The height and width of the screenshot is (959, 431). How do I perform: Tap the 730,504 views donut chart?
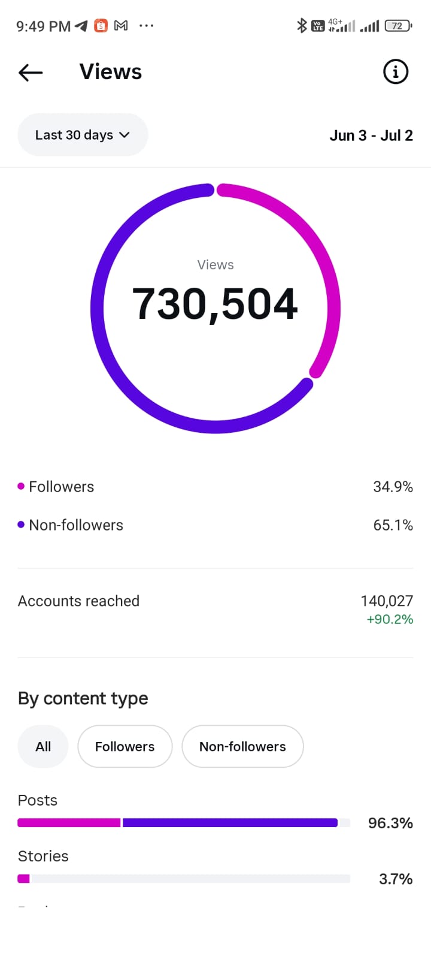tap(215, 308)
